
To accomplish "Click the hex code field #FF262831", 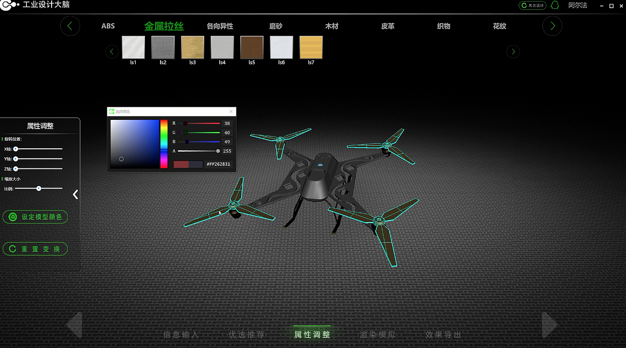I will click(x=218, y=164).
